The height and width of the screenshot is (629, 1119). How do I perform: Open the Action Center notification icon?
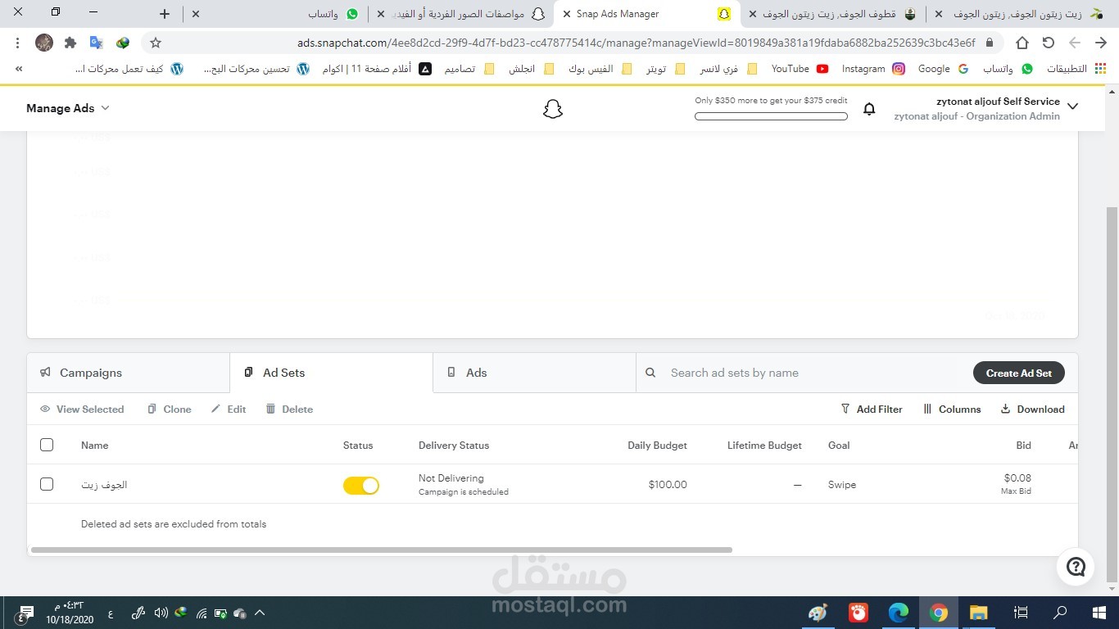pos(26,613)
